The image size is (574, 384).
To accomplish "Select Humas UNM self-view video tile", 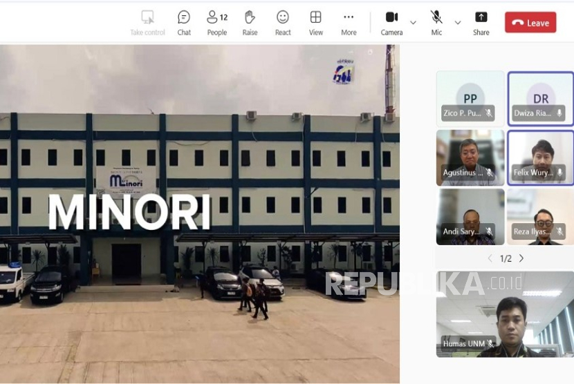I will 505,314.
